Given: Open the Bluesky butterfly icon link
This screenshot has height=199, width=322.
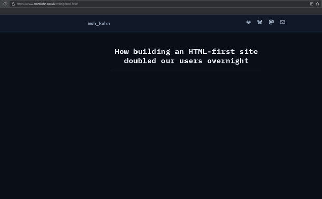Looking at the screenshot, I should [260, 22].
